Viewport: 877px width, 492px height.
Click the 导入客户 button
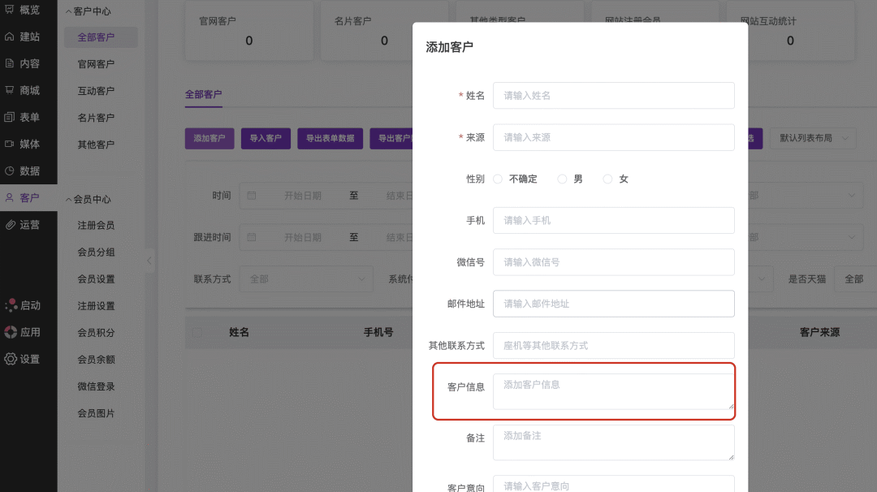pos(266,138)
